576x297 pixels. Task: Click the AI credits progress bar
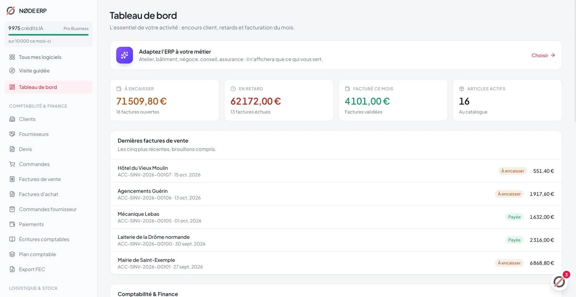[48, 35]
